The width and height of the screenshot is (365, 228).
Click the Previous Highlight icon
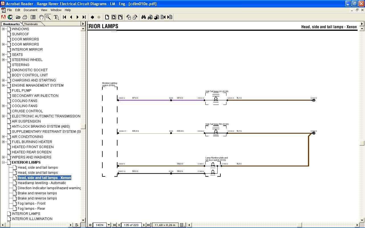click(x=163, y=17)
